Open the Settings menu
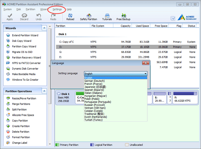 [x=57, y=9]
